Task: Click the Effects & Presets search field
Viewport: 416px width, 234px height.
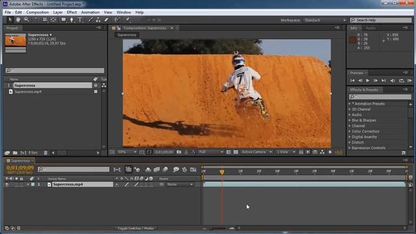Action: tap(380, 97)
